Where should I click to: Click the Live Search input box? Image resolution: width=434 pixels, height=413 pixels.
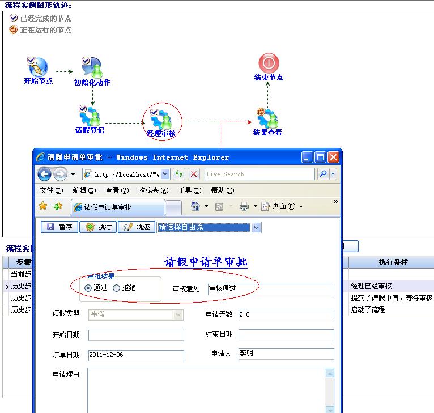click(259, 174)
